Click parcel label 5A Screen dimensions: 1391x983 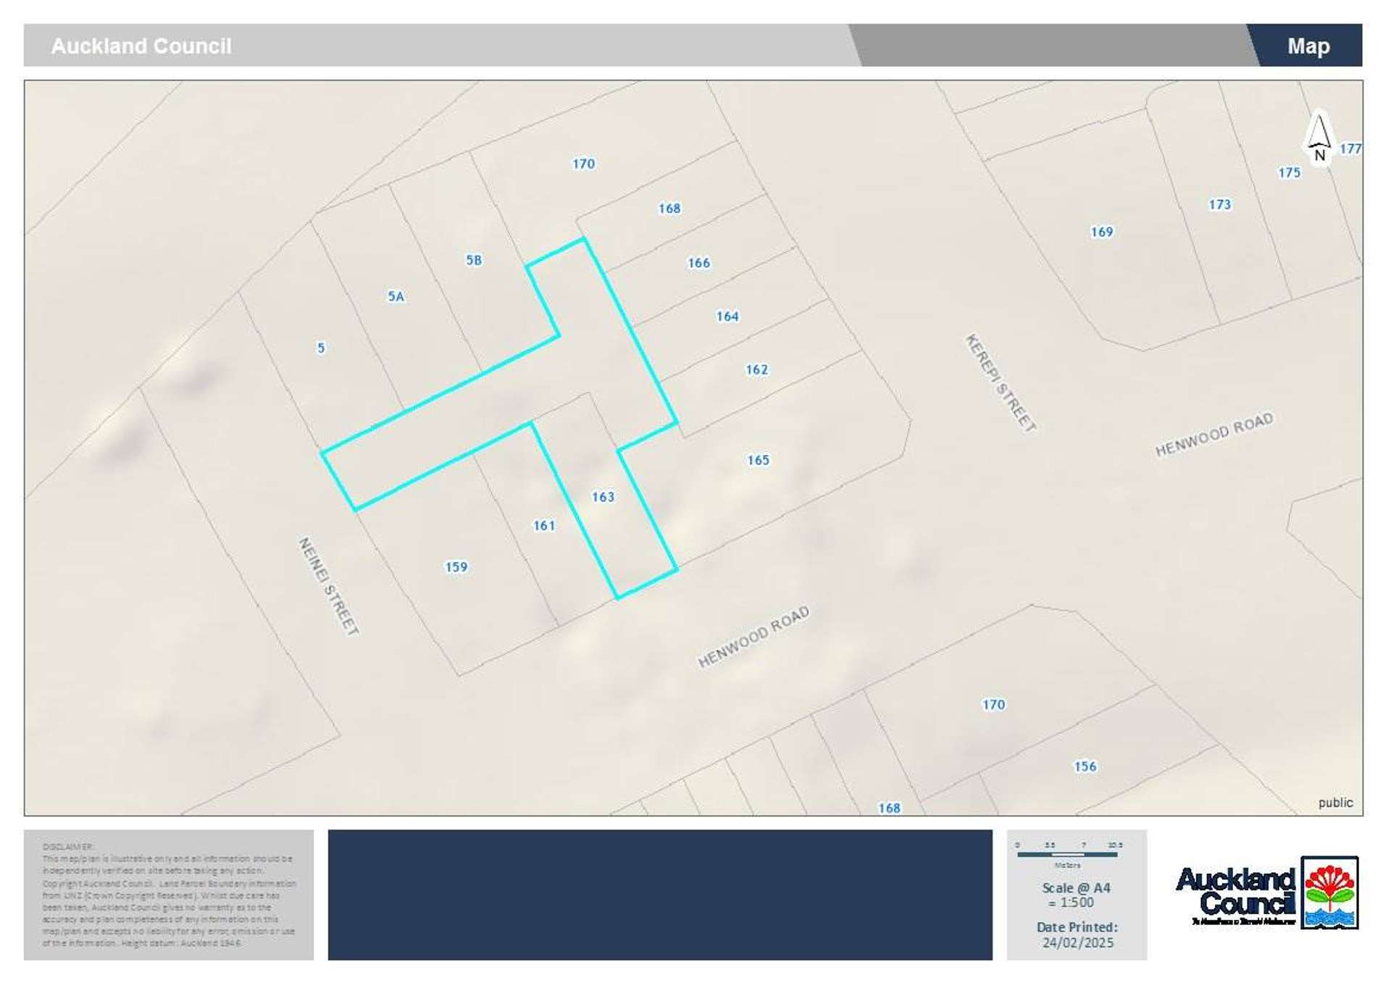(x=396, y=296)
